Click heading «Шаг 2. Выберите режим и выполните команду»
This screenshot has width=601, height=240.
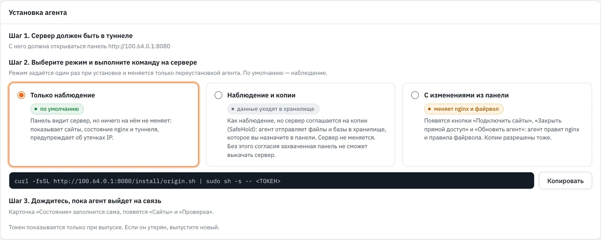103,63
